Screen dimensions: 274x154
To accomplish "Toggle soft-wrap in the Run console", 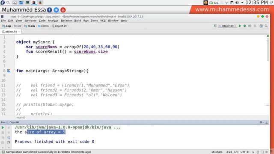I will coord(9,138).
